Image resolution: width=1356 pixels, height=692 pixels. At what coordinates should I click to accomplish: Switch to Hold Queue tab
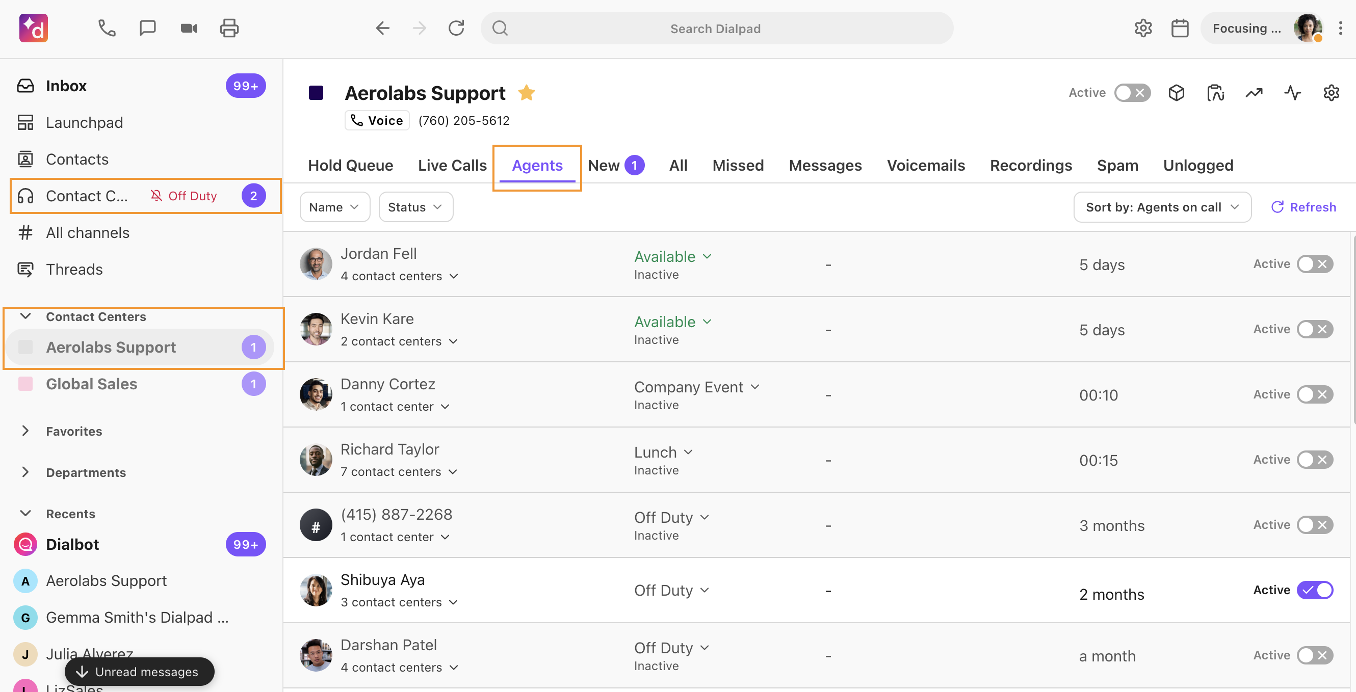tap(350, 165)
